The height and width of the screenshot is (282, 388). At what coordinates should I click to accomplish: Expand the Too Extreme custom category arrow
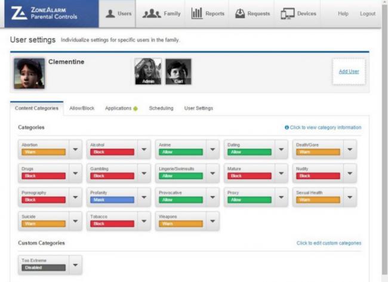[75, 265]
